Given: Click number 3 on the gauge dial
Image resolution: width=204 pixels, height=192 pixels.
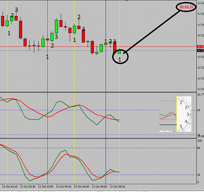Looking at the screenshot, I should (x=188, y=114).
